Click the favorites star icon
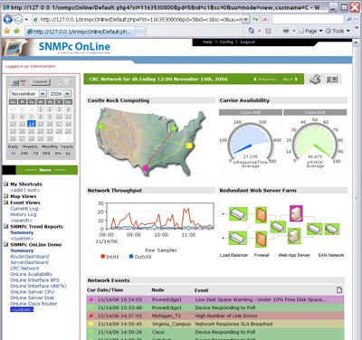This screenshot has height=340, width=362. click(6, 31)
